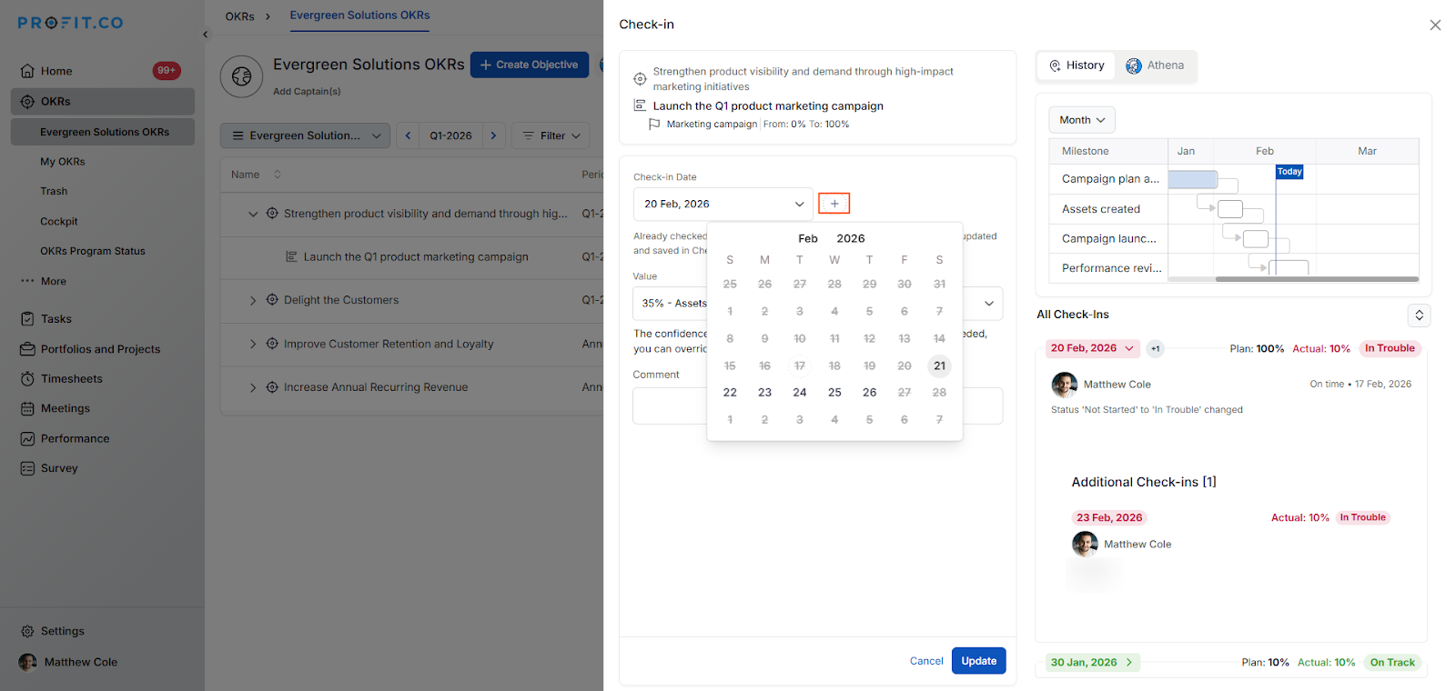Click the plus icon beside check-in date
This screenshot has width=1456, height=691.
point(834,204)
